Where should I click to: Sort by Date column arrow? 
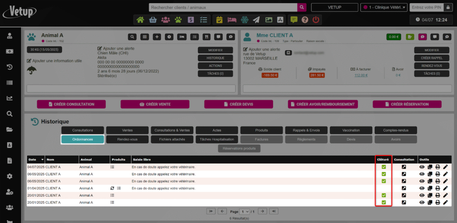[x=43, y=160]
